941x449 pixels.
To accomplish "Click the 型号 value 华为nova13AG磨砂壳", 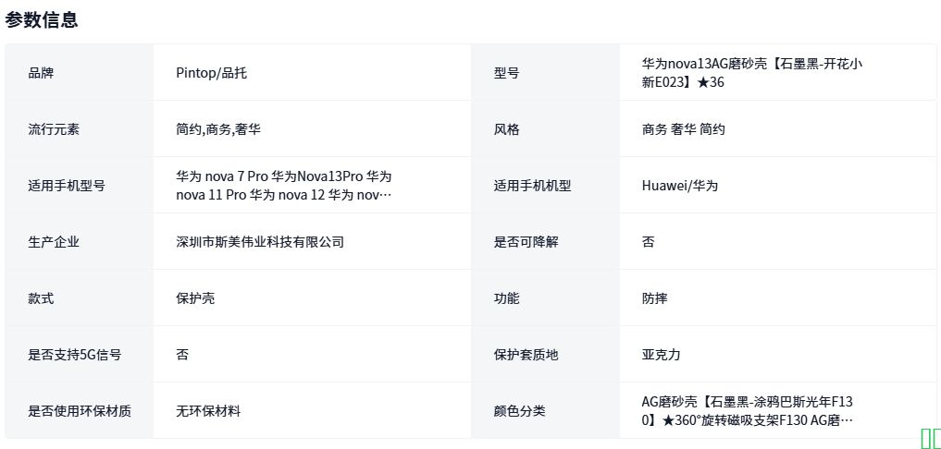I will [x=751, y=73].
